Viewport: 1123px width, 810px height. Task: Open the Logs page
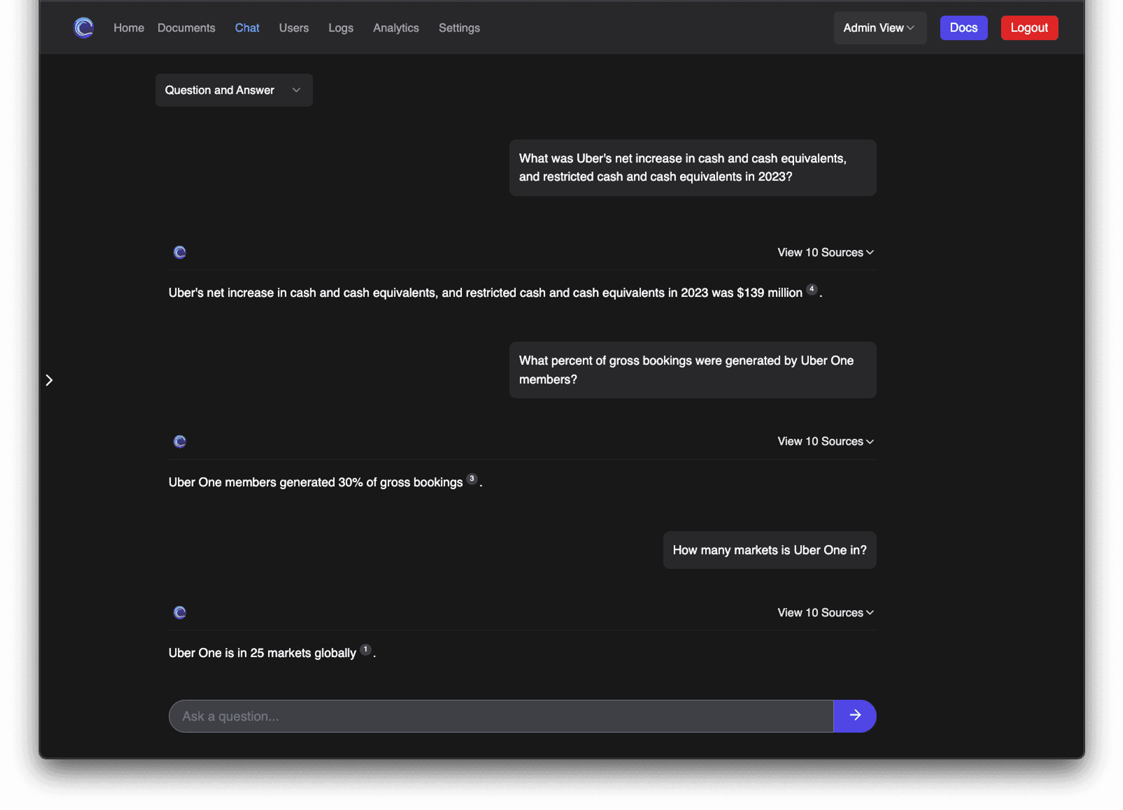pyautogui.click(x=341, y=28)
